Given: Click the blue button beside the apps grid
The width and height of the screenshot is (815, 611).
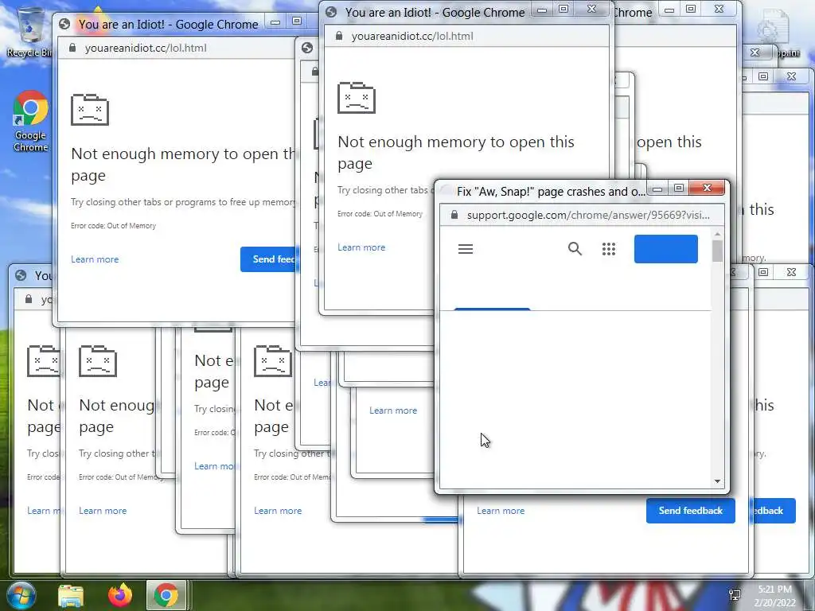Looking at the screenshot, I should 666,249.
